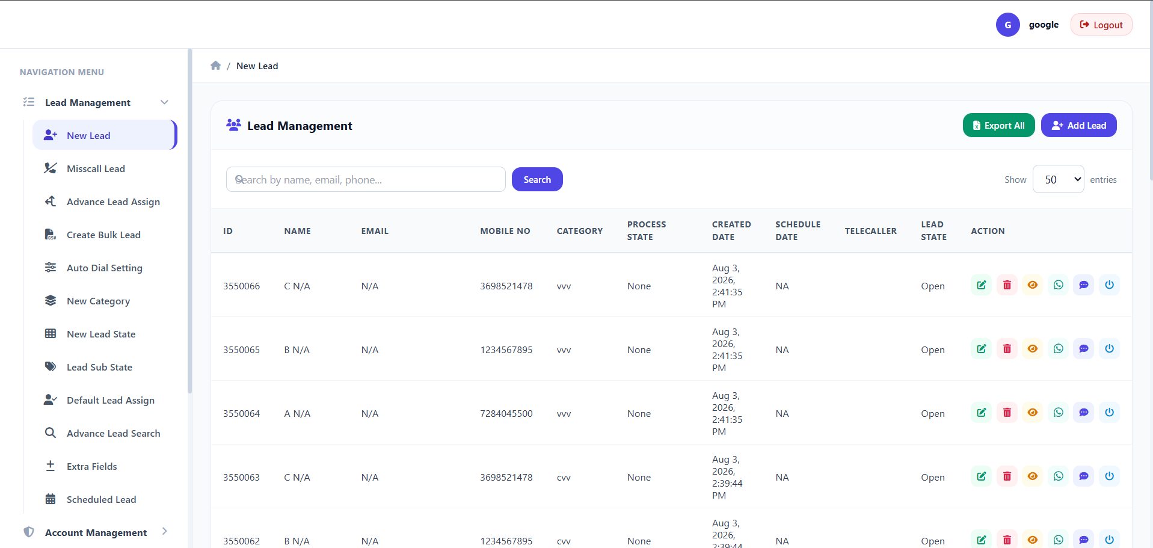This screenshot has width=1153, height=548.
Task: Edit lead 3550062 with the pencil icon
Action: click(981, 540)
